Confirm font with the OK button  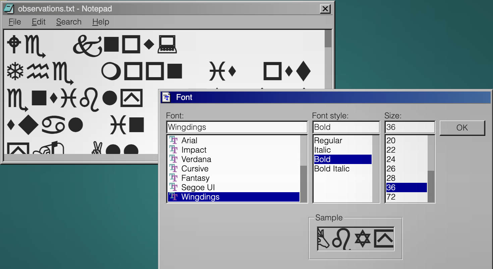point(462,128)
